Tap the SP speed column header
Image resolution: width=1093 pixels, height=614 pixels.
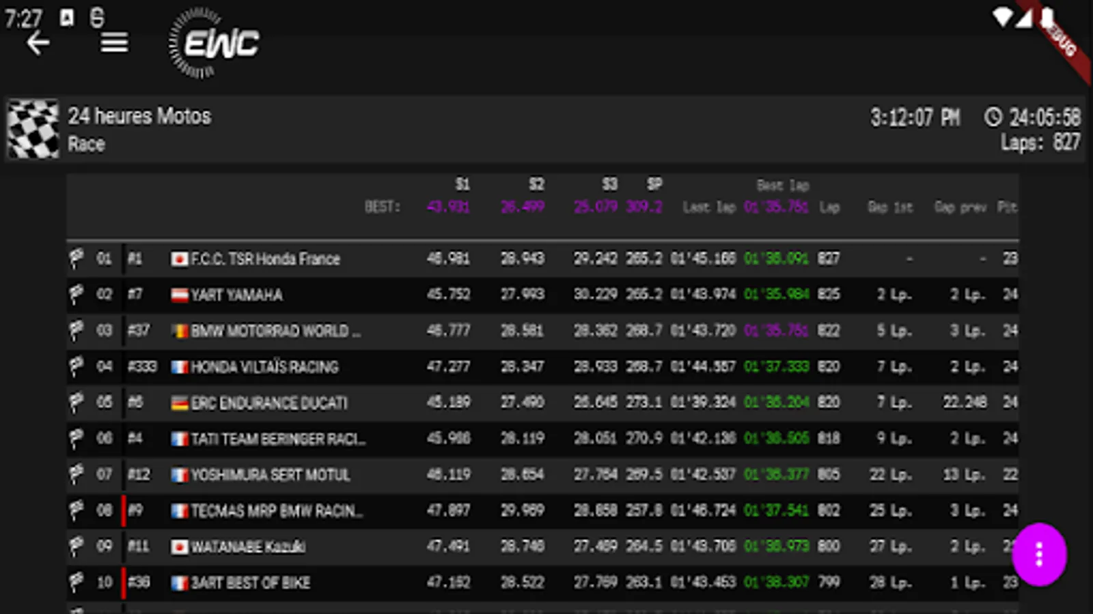click(654, 184)
